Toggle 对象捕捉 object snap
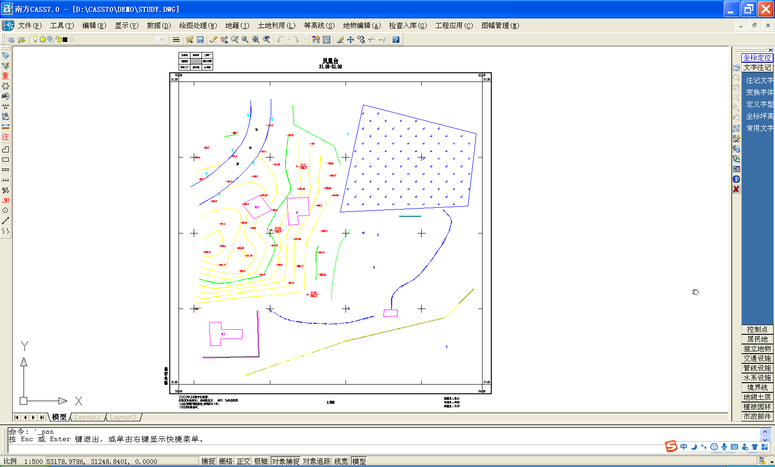This screenshot has height=467, width=775. coord(286,461)
